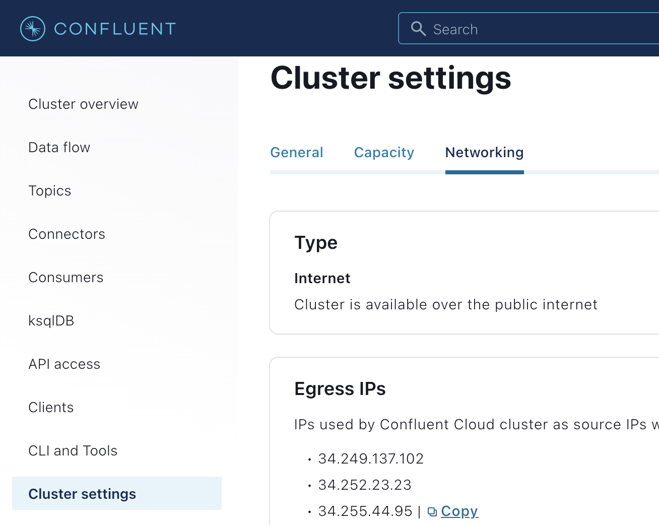Go to the API access page
The width and height of the screenshot is (659, 525).
pos(64,364)
